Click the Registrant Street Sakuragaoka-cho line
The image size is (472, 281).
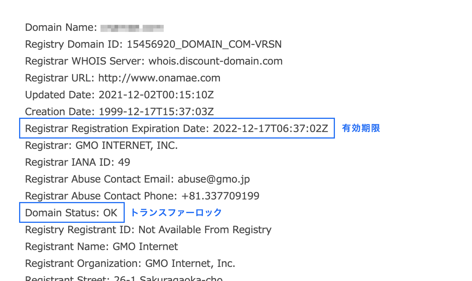(124, 278)
